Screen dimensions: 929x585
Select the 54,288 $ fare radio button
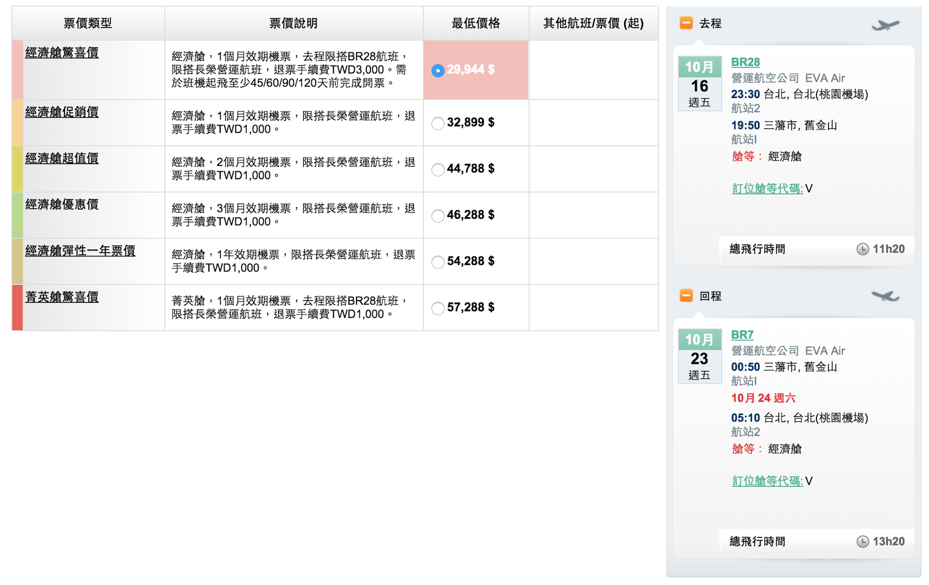coord(438,262)
